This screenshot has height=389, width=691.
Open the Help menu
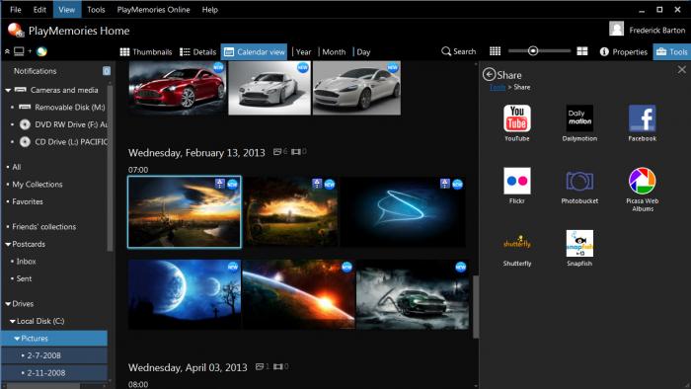coord(209,9)
